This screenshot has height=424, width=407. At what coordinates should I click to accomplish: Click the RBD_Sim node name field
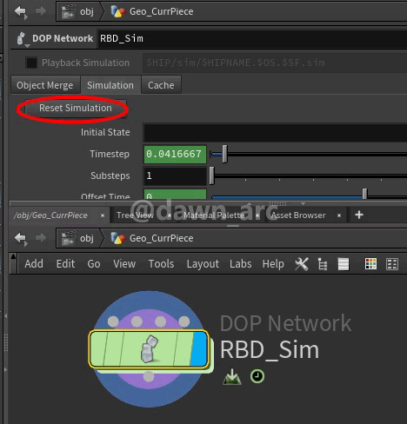pos(251,39)
